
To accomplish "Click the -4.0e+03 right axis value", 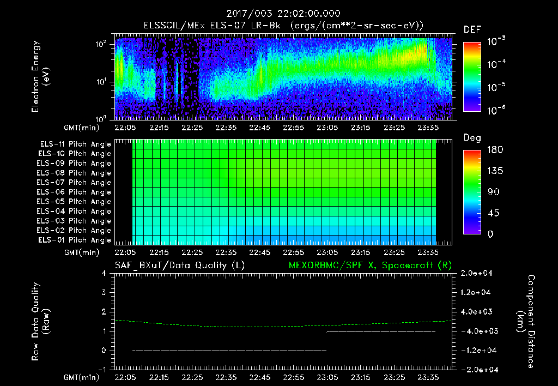I will tap(480, 331).
